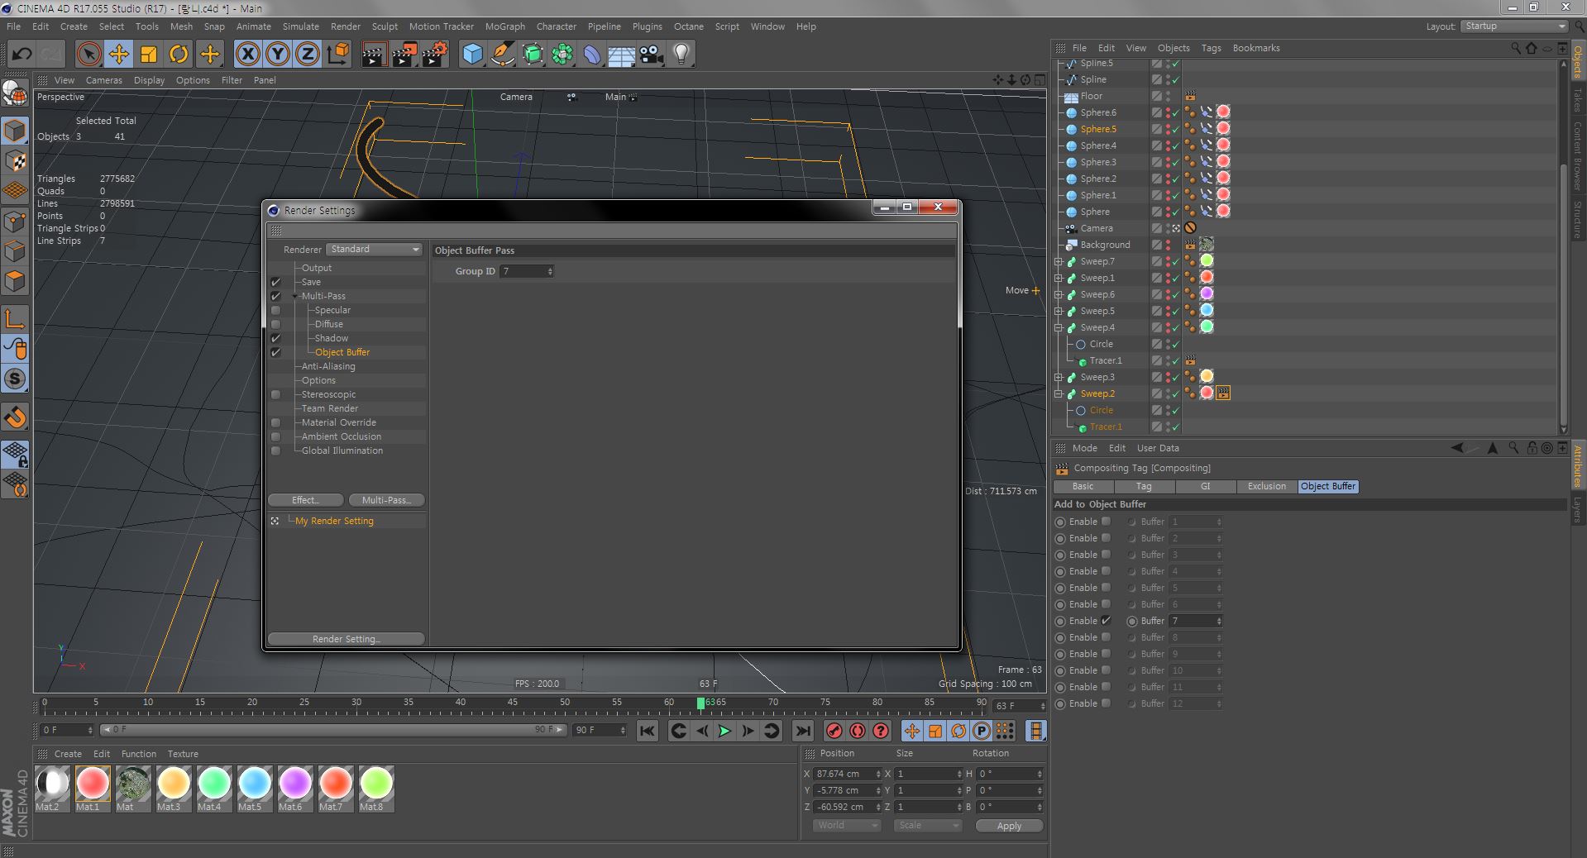Toggle X-axis lock icon
The height and width of the screenshot is (858, 1587).
click(x=247, y=55)
